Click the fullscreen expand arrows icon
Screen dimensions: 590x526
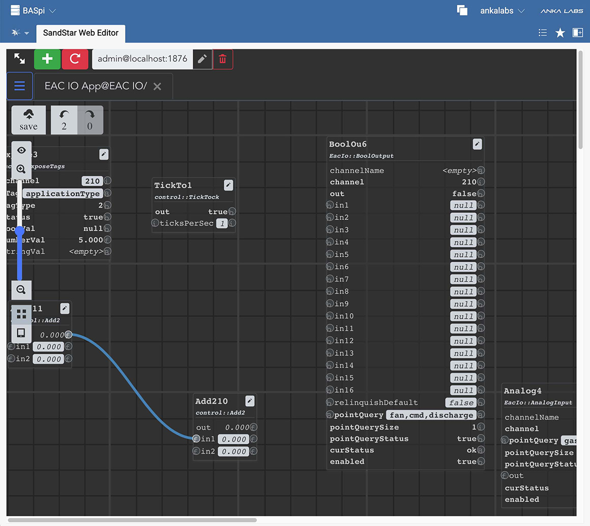point(20,59)
